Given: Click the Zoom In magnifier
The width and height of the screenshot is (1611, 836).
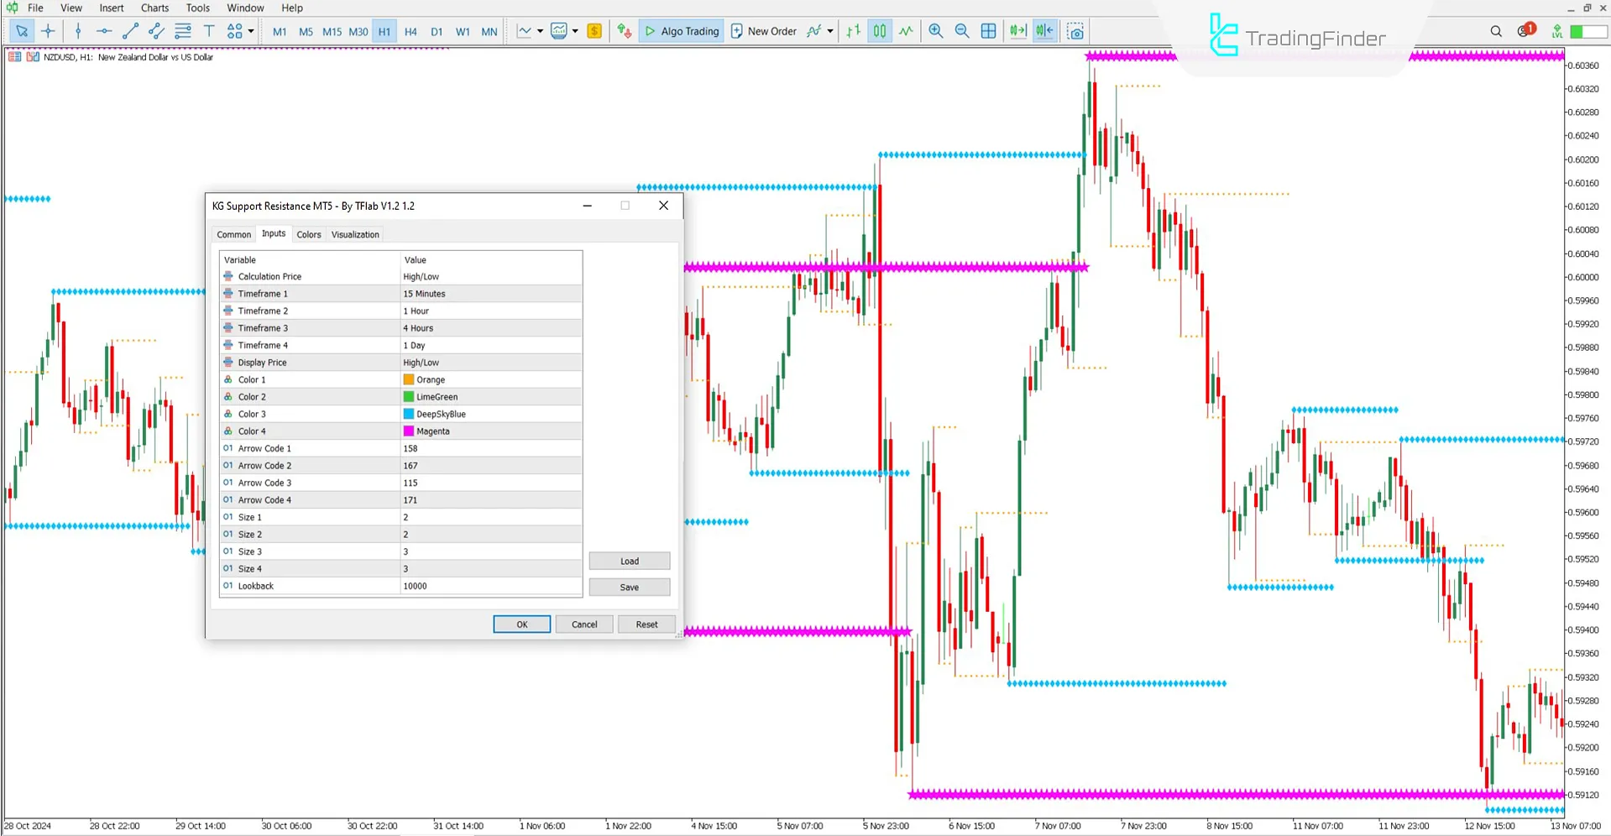Looking at the screenshot, I should pos(935,31).
